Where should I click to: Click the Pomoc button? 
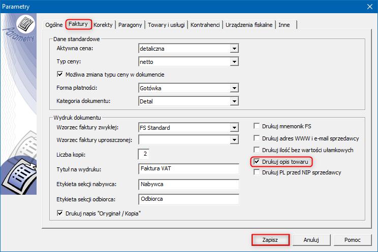pos(352,240)
